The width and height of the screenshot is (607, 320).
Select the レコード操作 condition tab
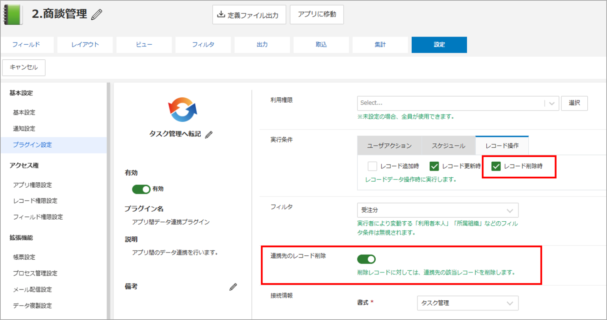[x=502, y=146]
